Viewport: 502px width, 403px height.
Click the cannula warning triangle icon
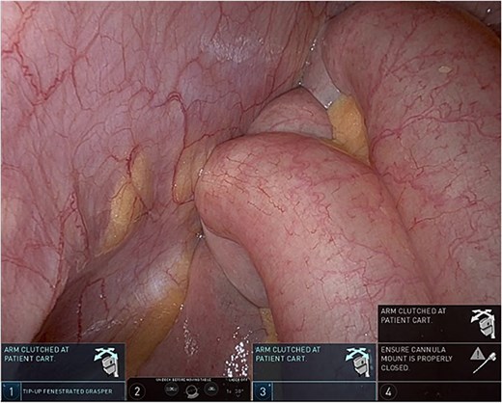pyautogui.click(x=478, y=354)
